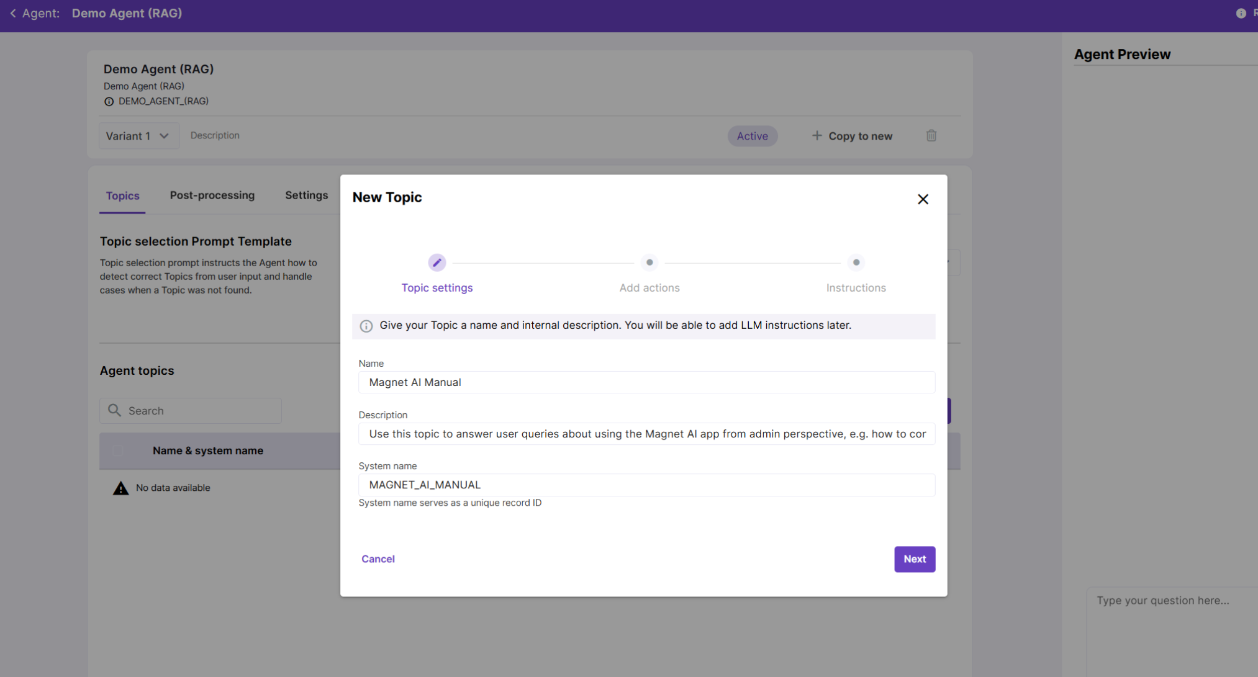
Task: Click the Description text field in dialog
Action: click(x=646, y=434)
